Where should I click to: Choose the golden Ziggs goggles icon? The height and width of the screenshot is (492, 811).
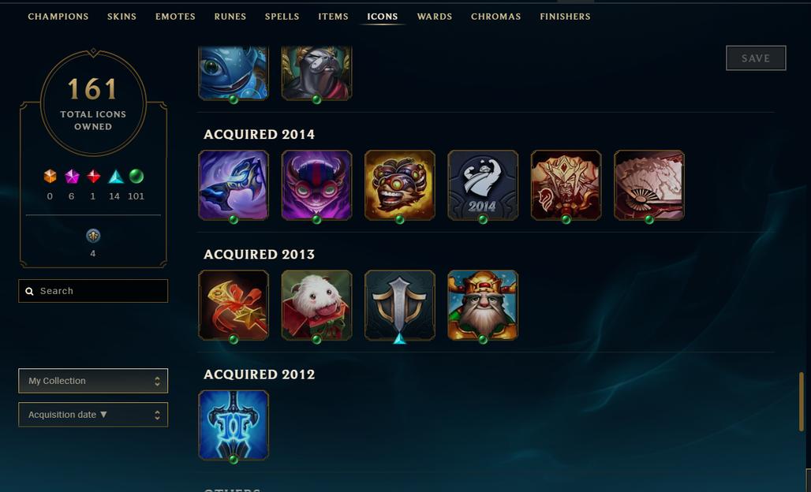(400, 185)
